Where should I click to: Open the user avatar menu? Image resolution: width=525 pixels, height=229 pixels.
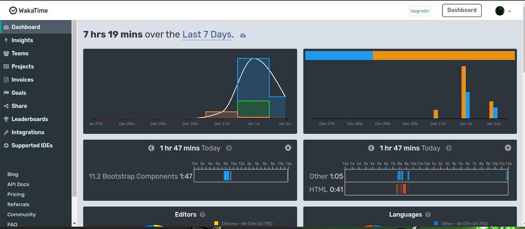tap(503, 11)
